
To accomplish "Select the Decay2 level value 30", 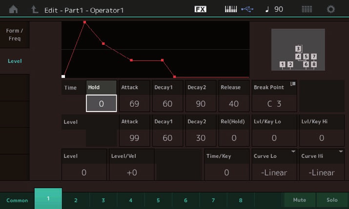I will click(x=201, y=138).
